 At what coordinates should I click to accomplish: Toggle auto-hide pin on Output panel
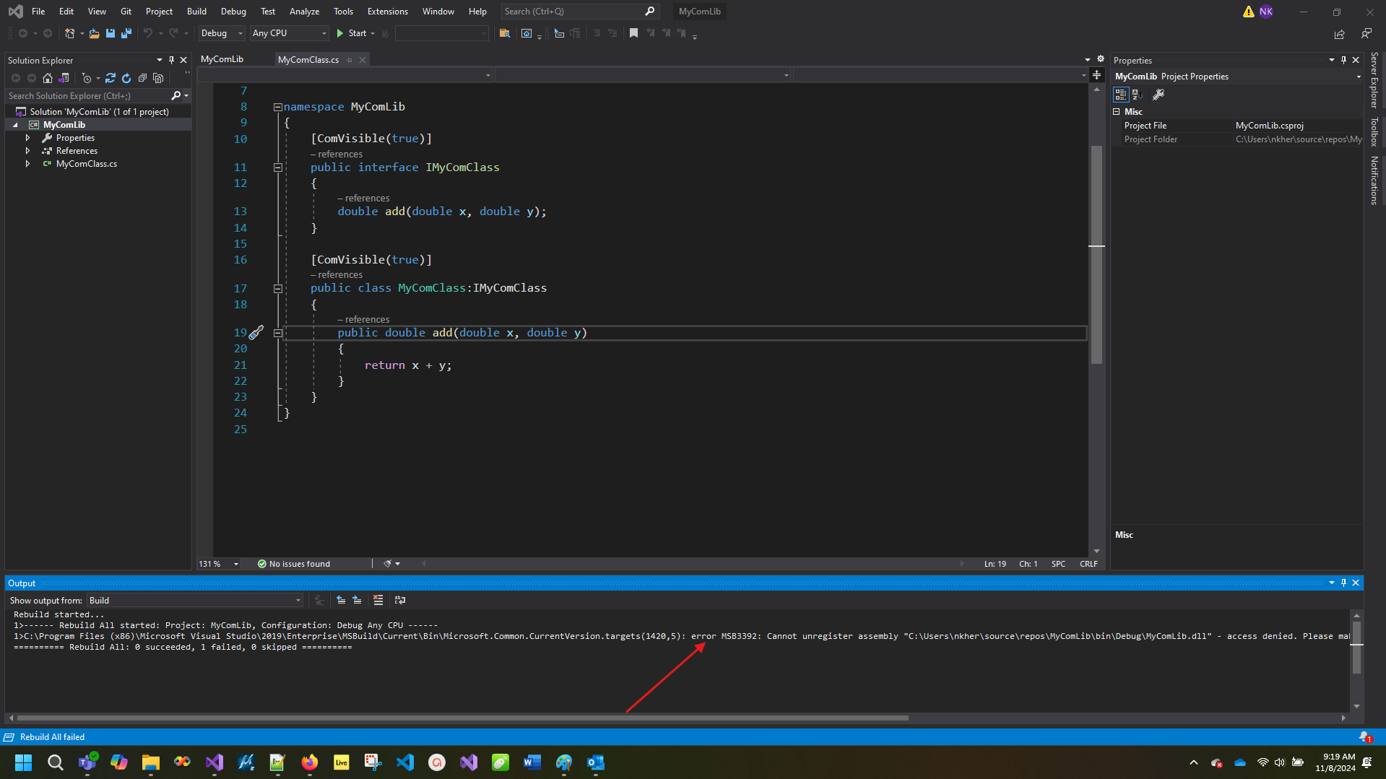1343,583
